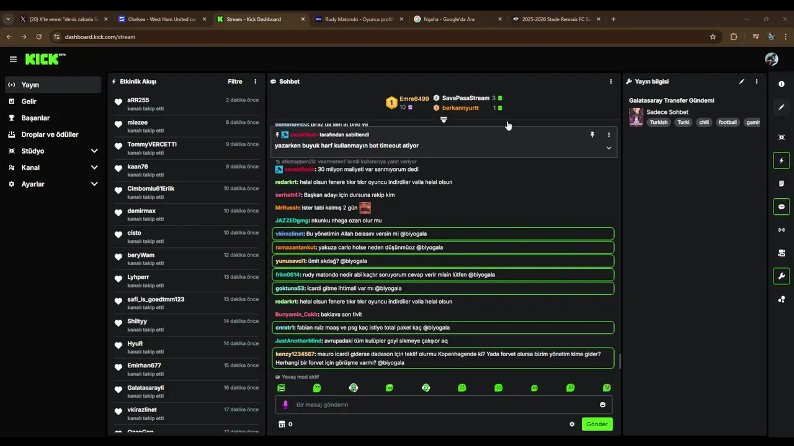Viewport: 794px width, 446px height.
Task: Click the football tag
Action: [728, 122]
